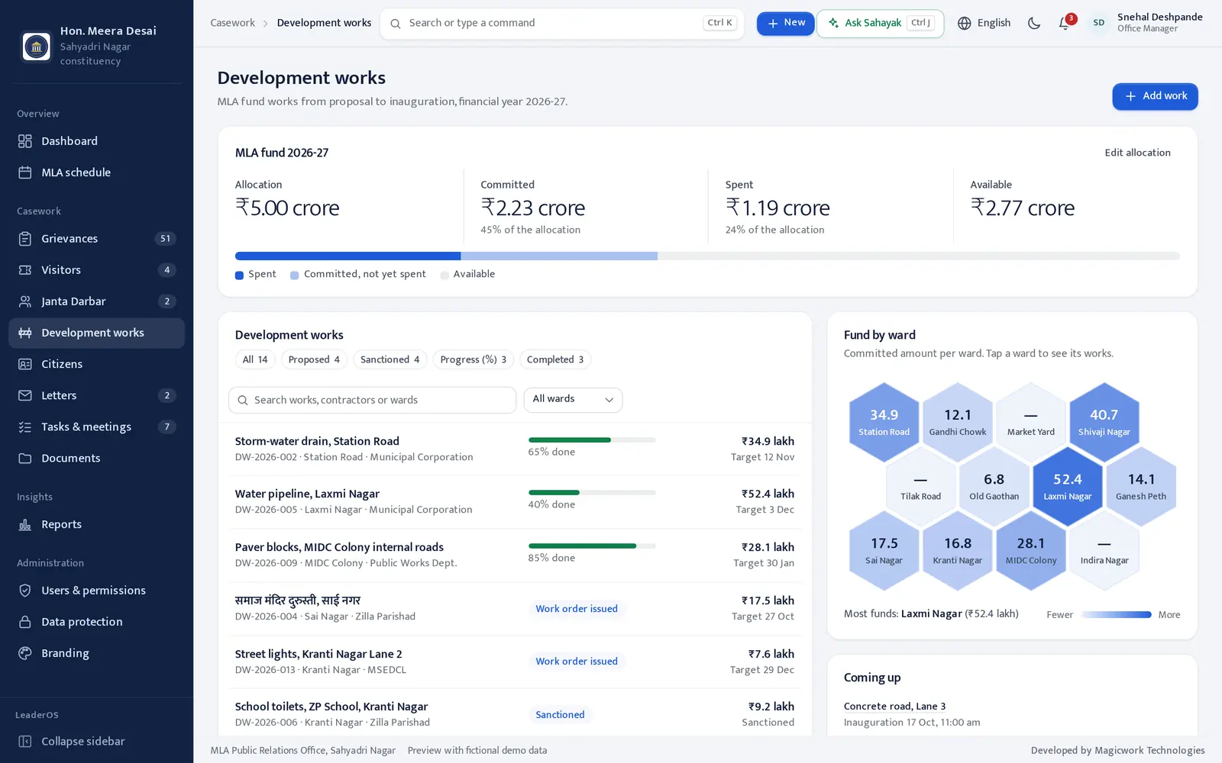Open Ask Sahayak assistant
The width and height of the screenshot is (1222, 763).
880,23
